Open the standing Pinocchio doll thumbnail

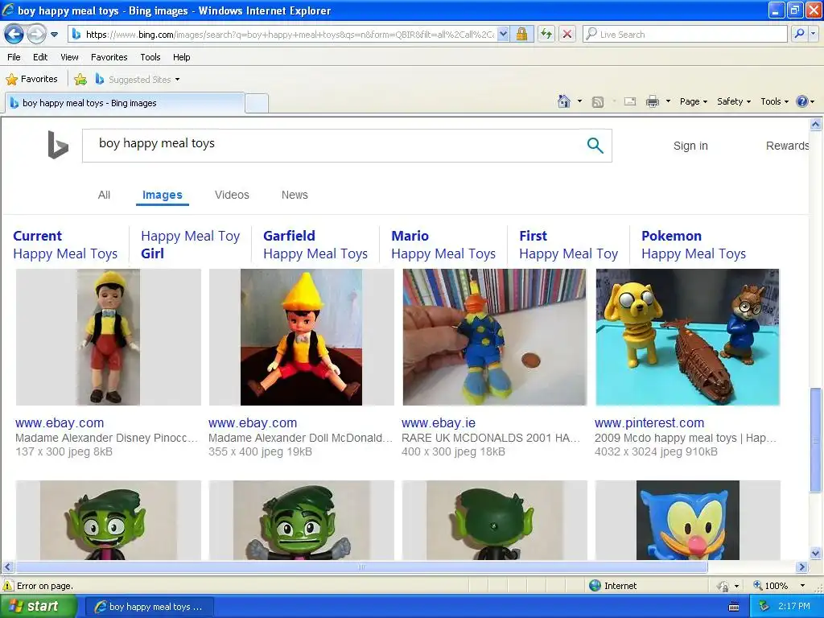pos(109,337)
